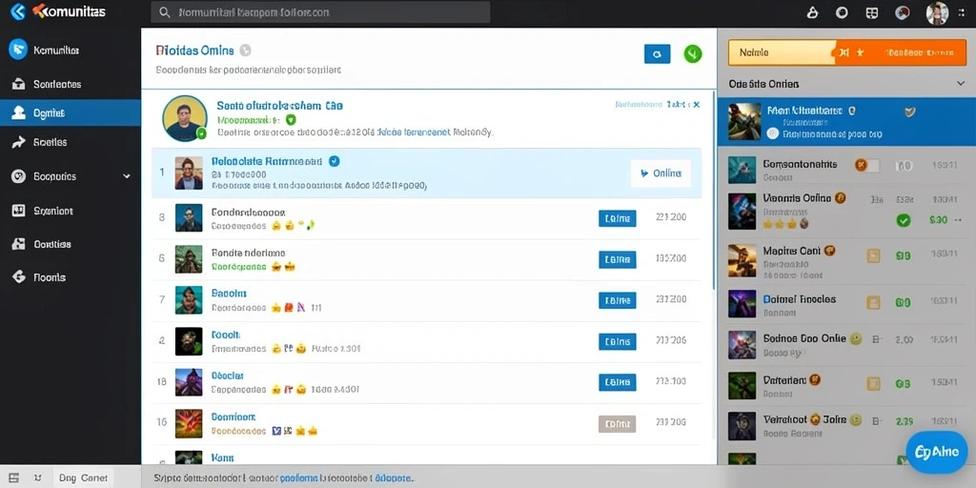Click the blue square button beside green circle
Image resolution: width=976 pixels, height=488 pixels.
[657, 54]
